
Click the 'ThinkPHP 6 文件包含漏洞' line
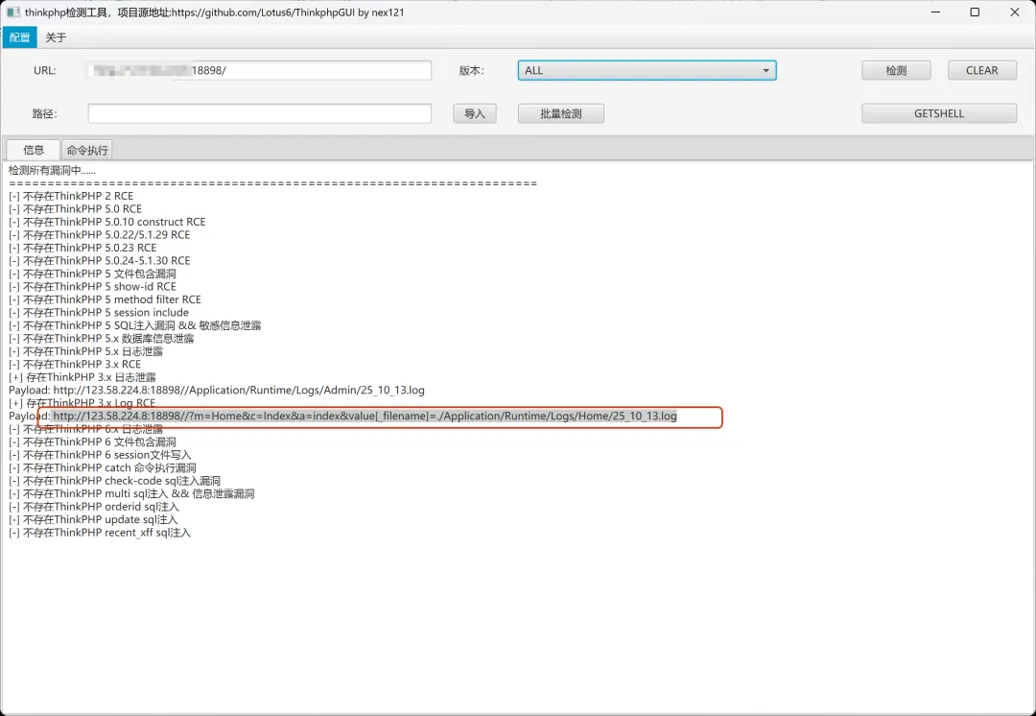[x=92, y=442]
